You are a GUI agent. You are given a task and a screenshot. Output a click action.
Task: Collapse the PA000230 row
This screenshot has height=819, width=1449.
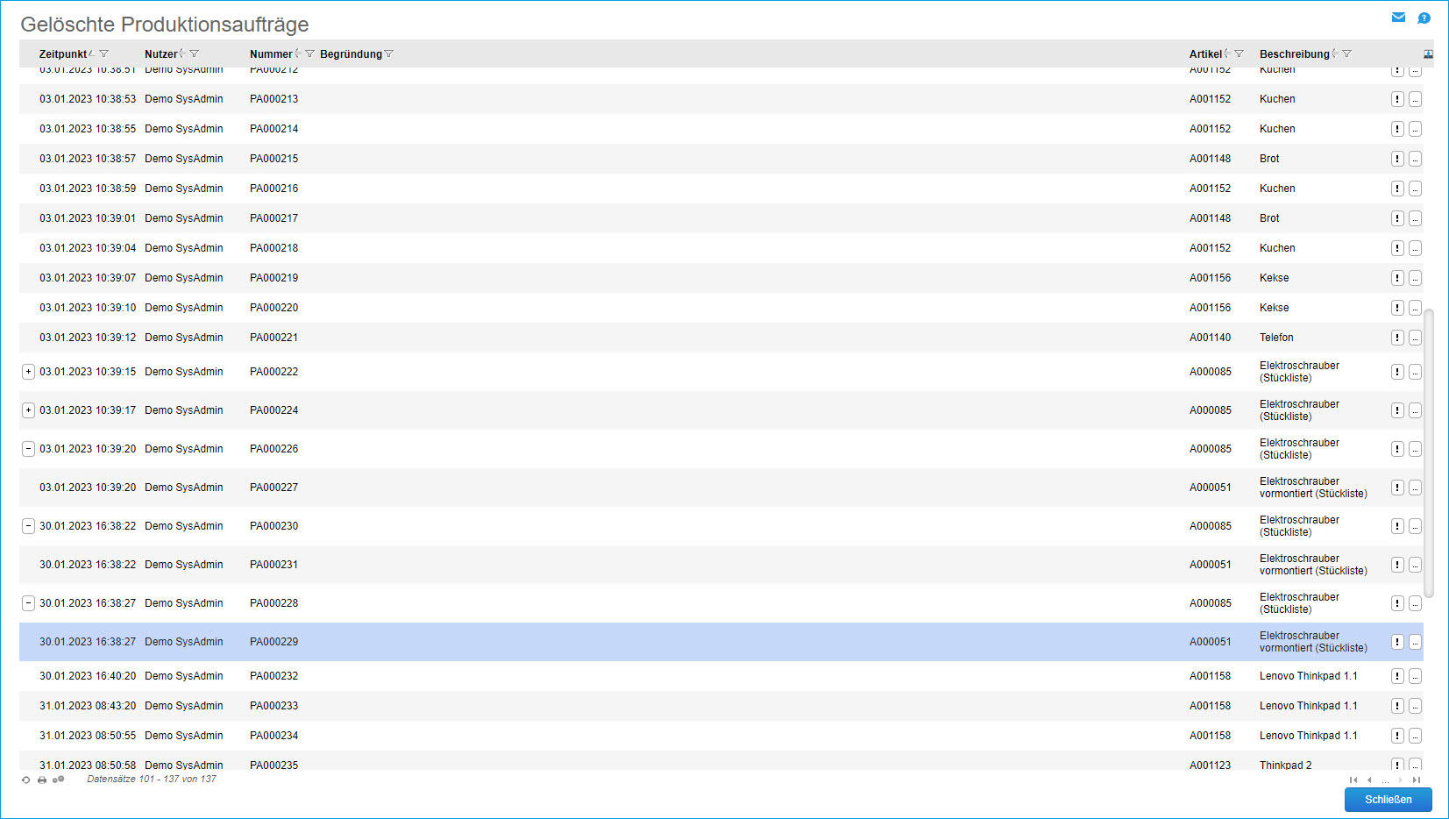click(x=28, y=526)
